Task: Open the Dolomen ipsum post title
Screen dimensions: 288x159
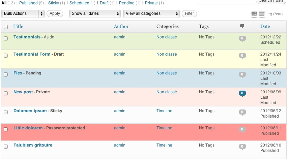Action: [x=30, y=111]
